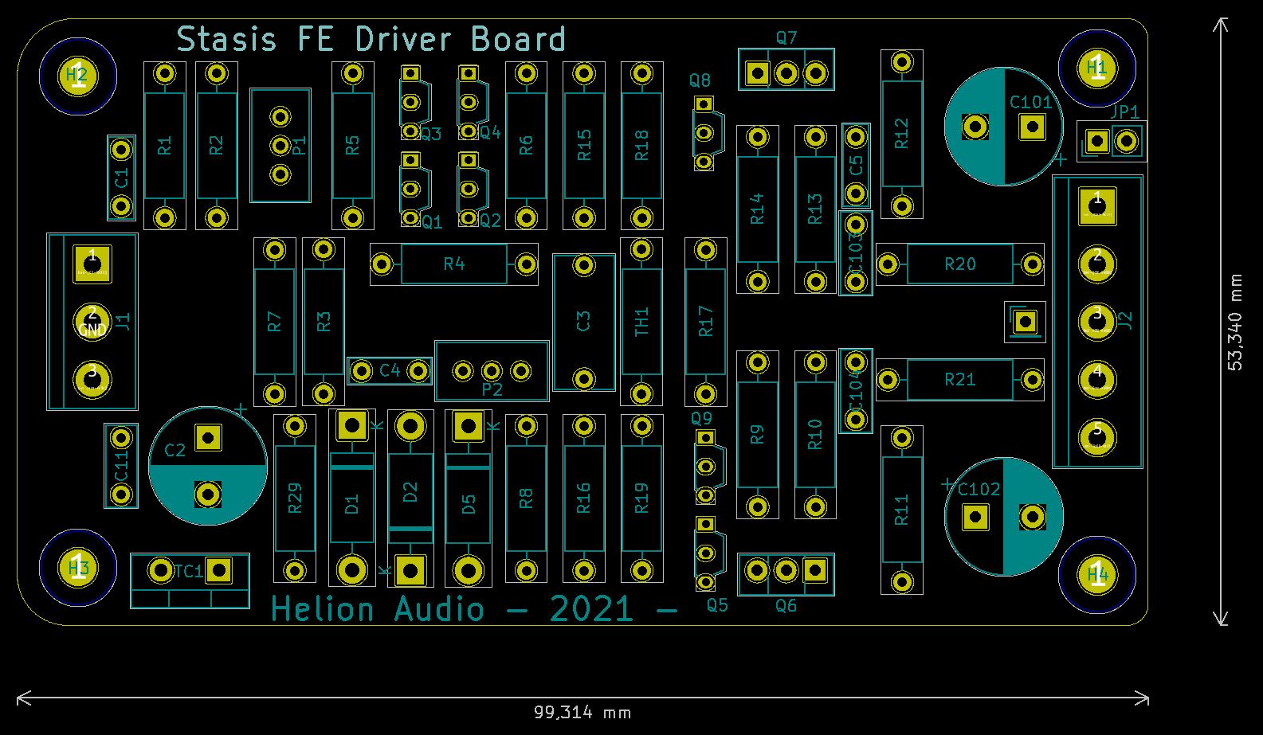Select capacitor C101 footprint

pyautogui.click(x=1004, y=127)
